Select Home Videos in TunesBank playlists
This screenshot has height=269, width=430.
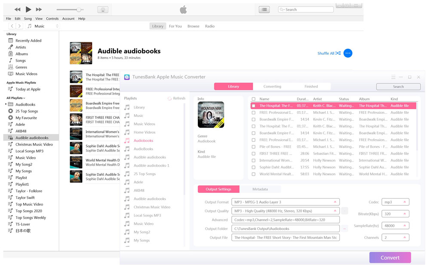tap(144, 132)
